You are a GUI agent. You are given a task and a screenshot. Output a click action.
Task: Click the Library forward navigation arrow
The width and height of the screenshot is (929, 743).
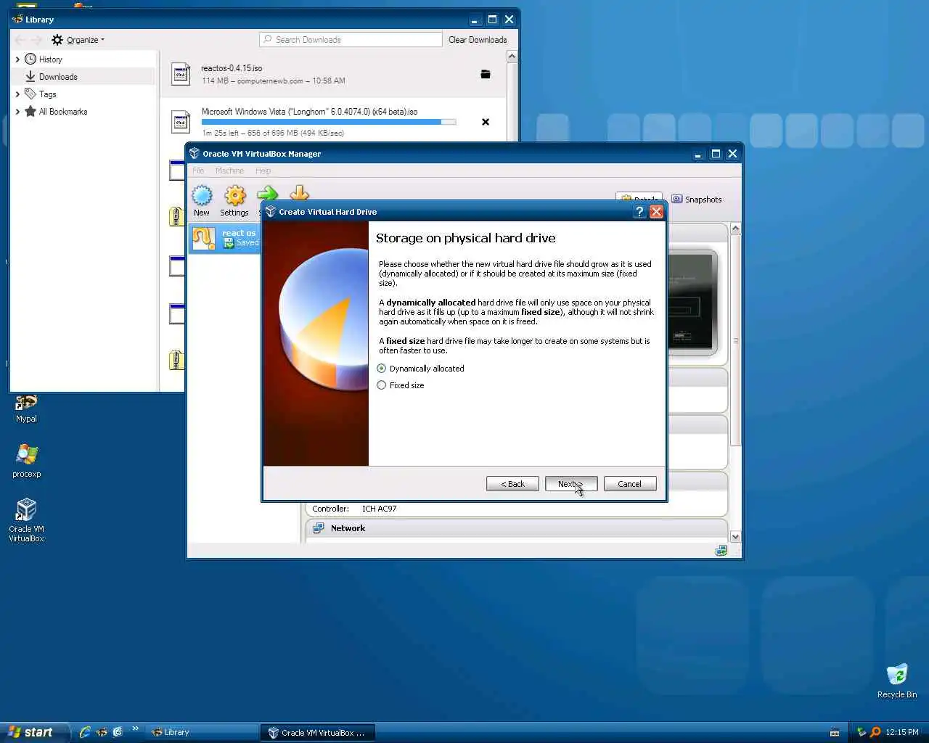(x=37, y=40)
